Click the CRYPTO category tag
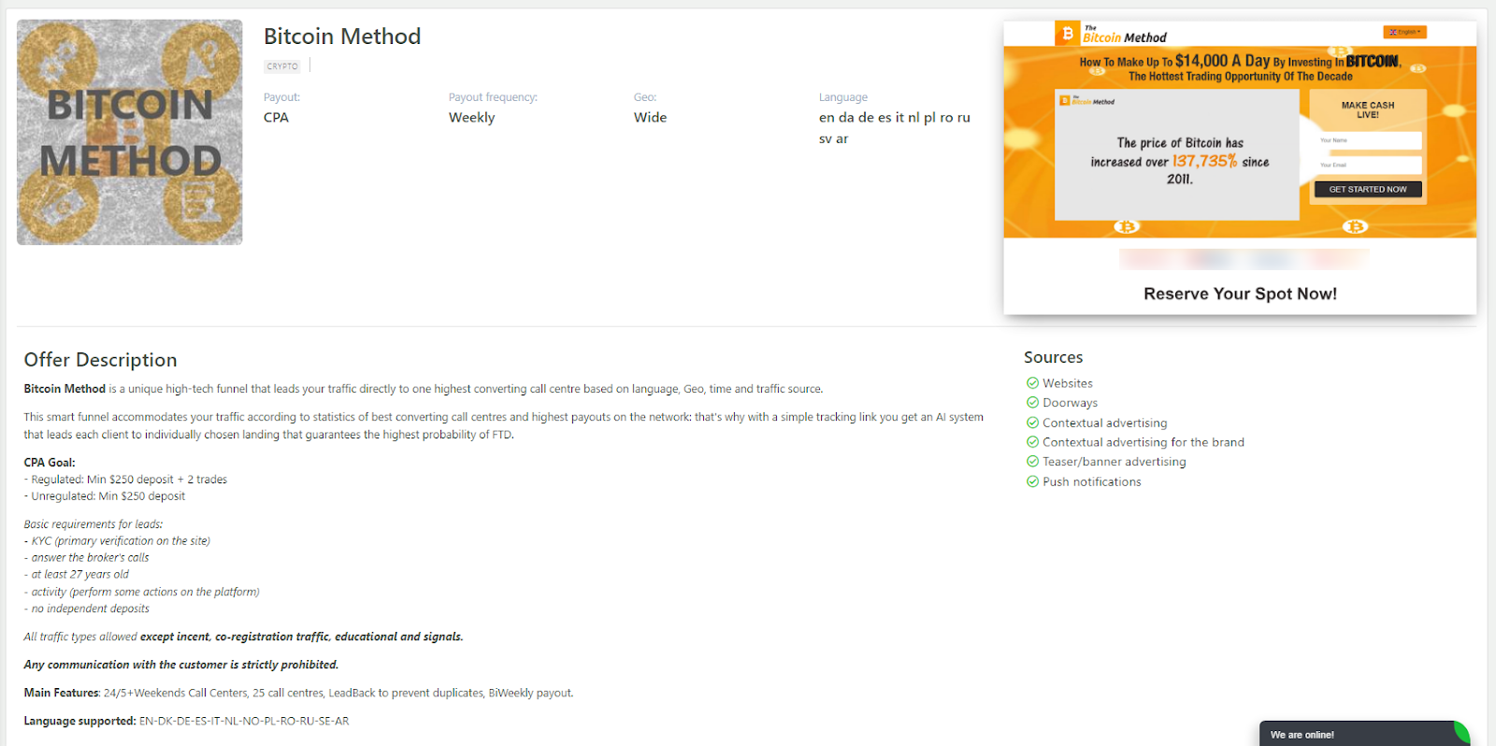The width and height of the screenshot is (1496, 746). pos(282,66)
